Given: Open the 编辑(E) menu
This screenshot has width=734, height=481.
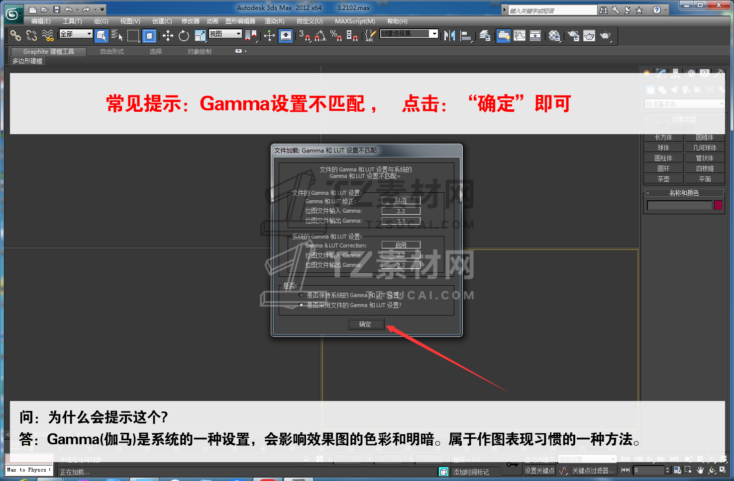Looking at the screenshot, I should [41, 21].
